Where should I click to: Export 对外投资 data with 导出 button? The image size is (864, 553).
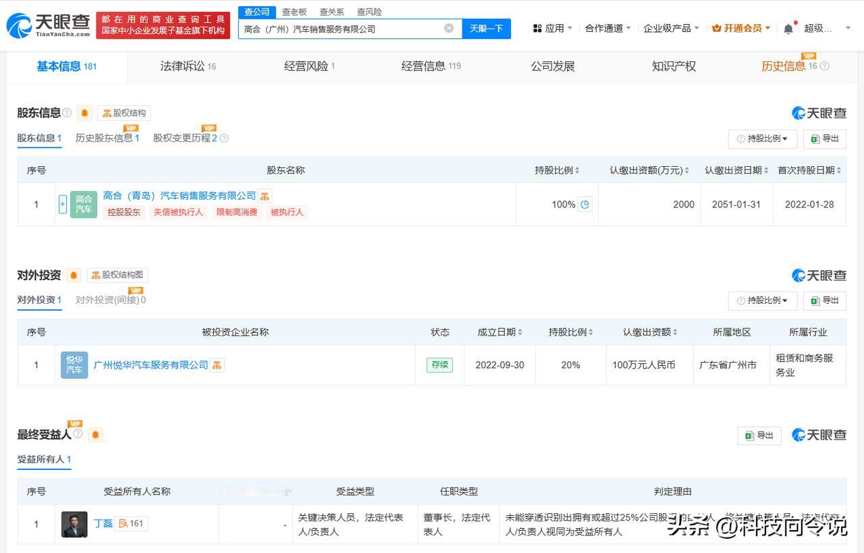[x=825, y=300]
